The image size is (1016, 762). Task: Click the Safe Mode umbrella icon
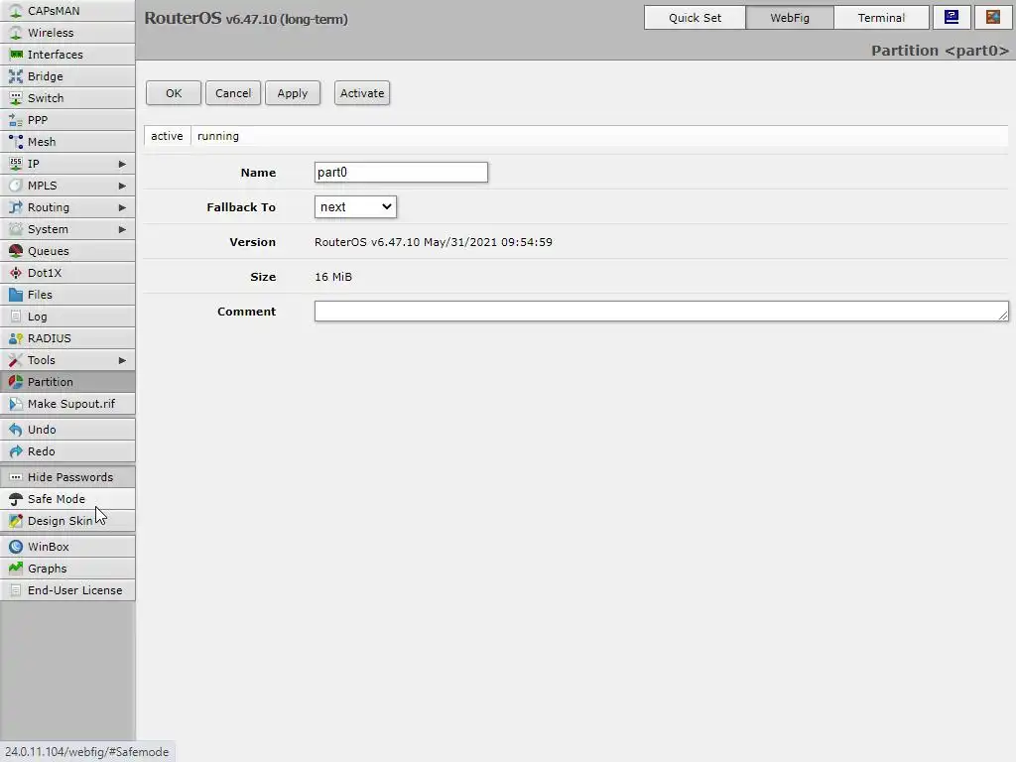point(16,499)
